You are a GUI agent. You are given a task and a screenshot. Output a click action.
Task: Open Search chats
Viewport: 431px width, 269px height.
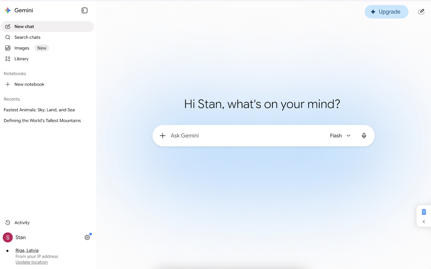(x=47, y=37)
